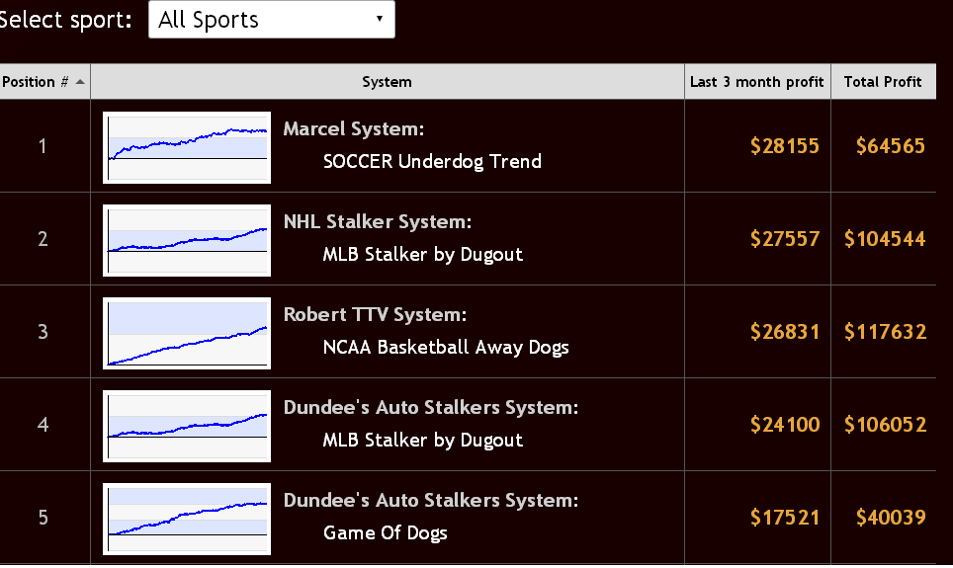
Task: Open MLB Stalker by Dugout under NHL Stalker
Action: 422,254
